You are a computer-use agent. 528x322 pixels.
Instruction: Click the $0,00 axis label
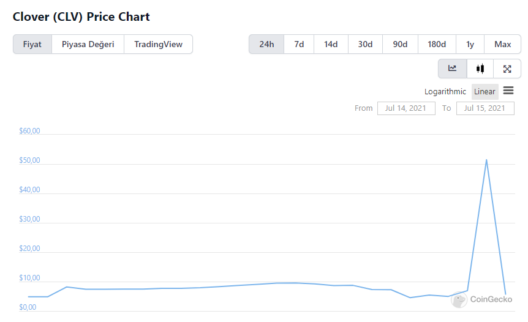[x=28, y=307]
